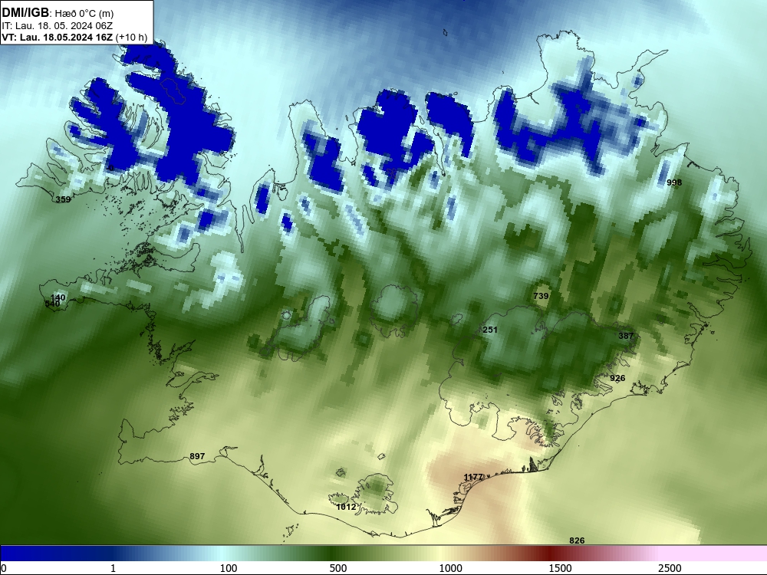Click the legend label 500
The height and width of the screenshot is (575, 767).
338,568
